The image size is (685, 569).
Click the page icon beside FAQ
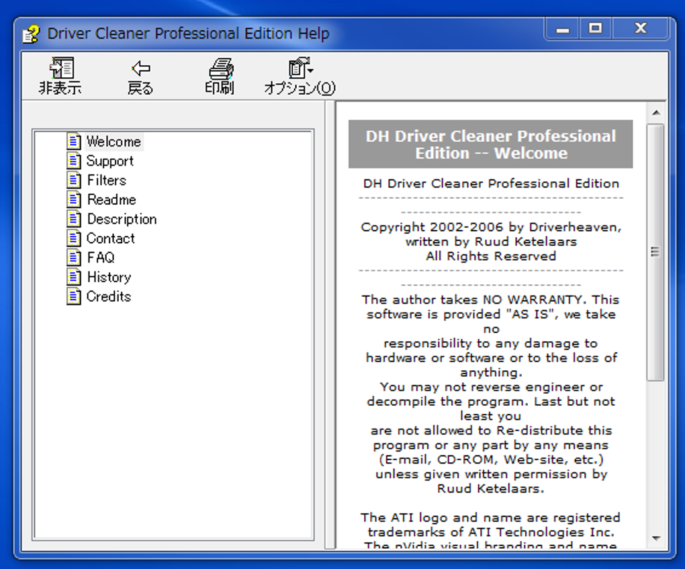pos(74,257)
